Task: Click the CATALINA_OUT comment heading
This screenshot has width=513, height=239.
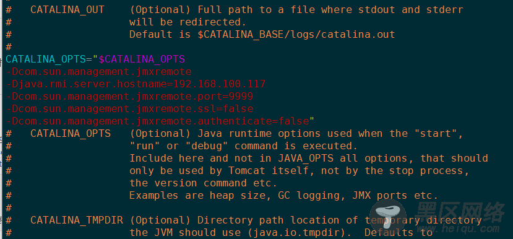Action: pyautogui.click(x=67, y=10)
